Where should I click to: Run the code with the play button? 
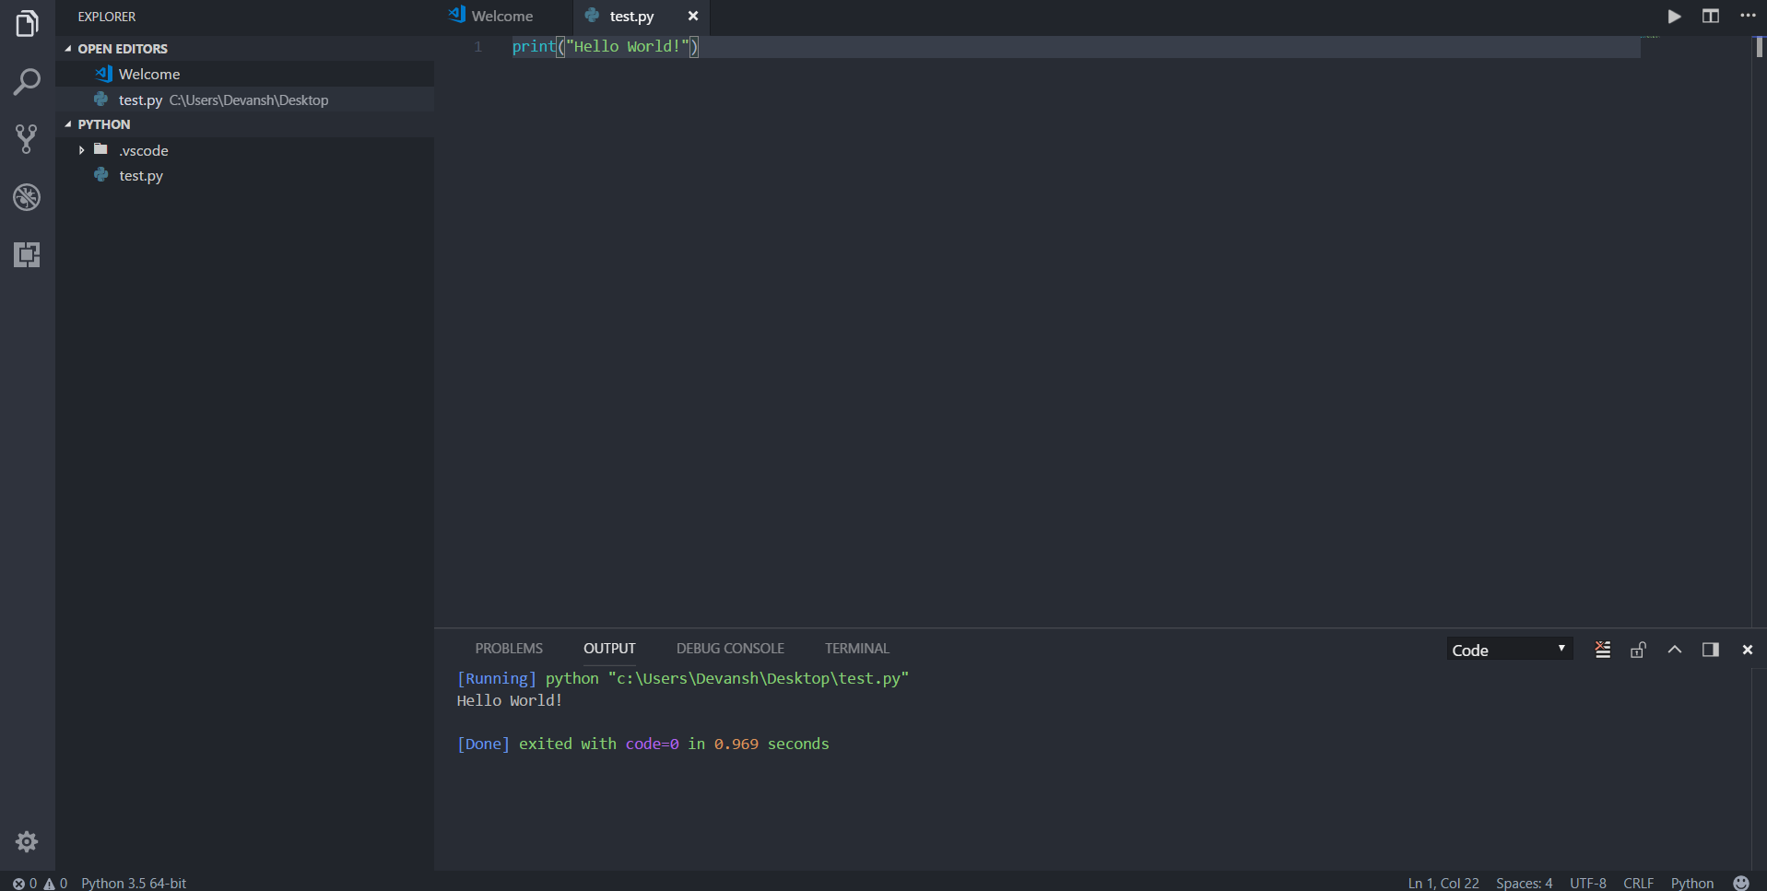[1675, 16]
